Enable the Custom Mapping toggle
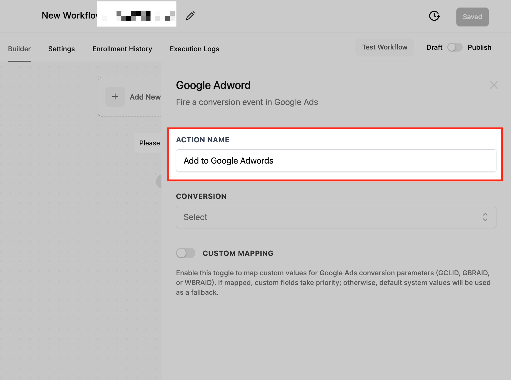 pyautogui.click(x=186, y=253)
